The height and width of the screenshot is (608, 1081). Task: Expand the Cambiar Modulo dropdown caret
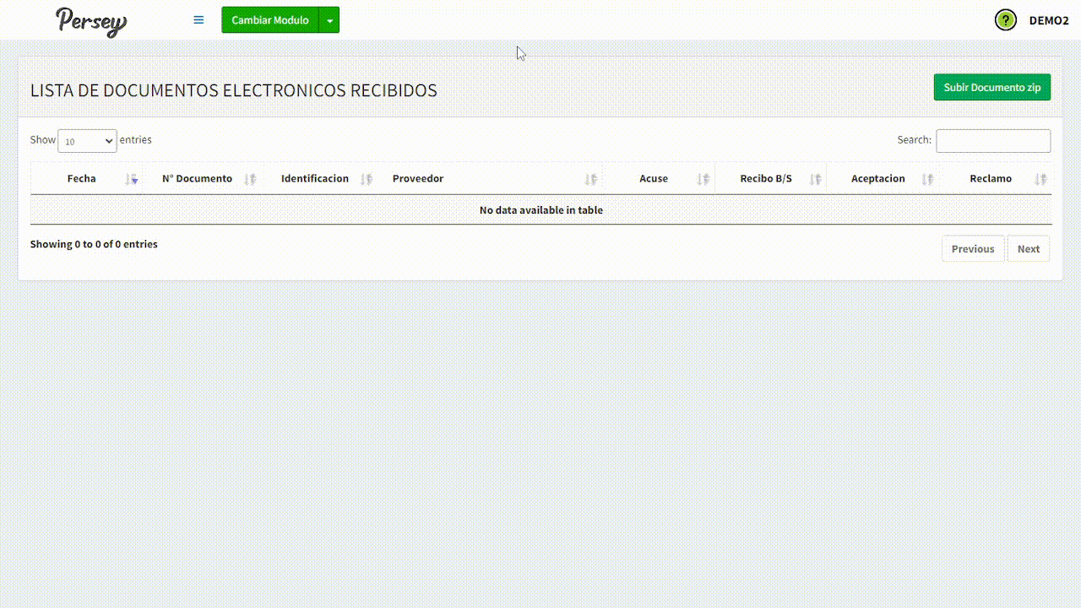[329, 20]
